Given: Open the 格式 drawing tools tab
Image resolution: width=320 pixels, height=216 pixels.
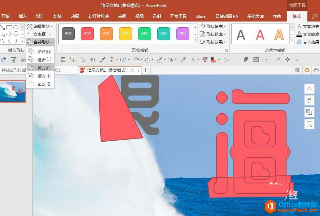Looking at the screenshot, I should click(296, 16).
